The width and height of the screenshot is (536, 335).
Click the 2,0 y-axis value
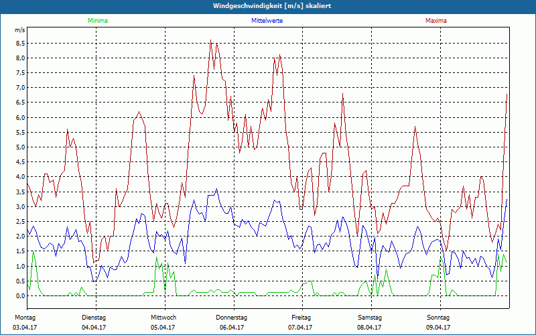pyautogui.click(x=21, y=237)
